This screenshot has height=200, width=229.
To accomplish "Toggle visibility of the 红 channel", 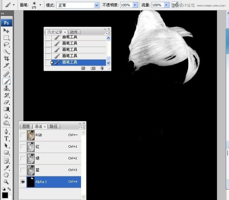I will pos(23,147).
